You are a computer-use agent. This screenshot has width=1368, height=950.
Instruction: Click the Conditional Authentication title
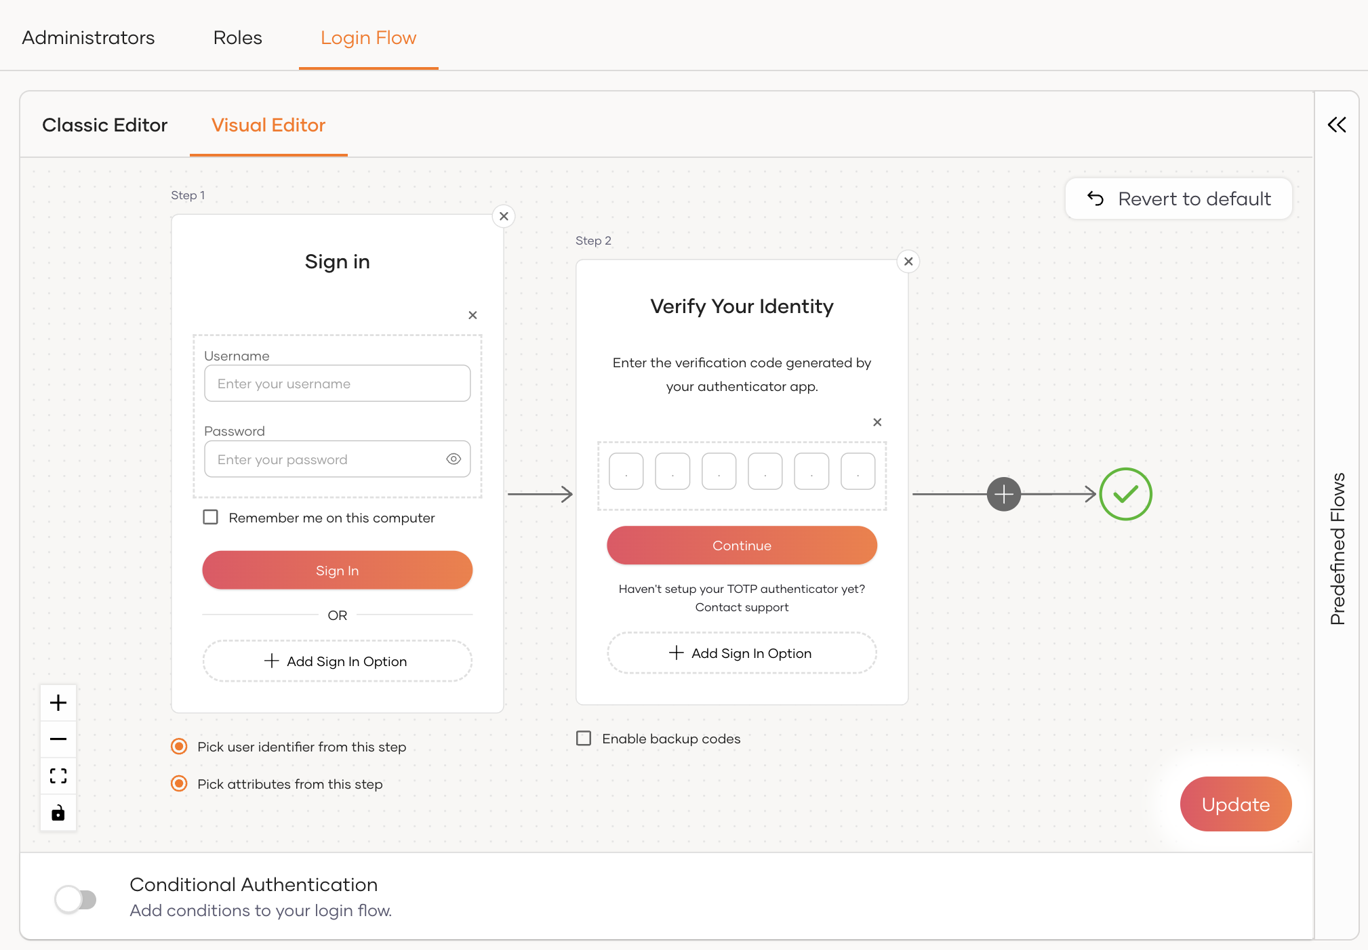point(254,884)
